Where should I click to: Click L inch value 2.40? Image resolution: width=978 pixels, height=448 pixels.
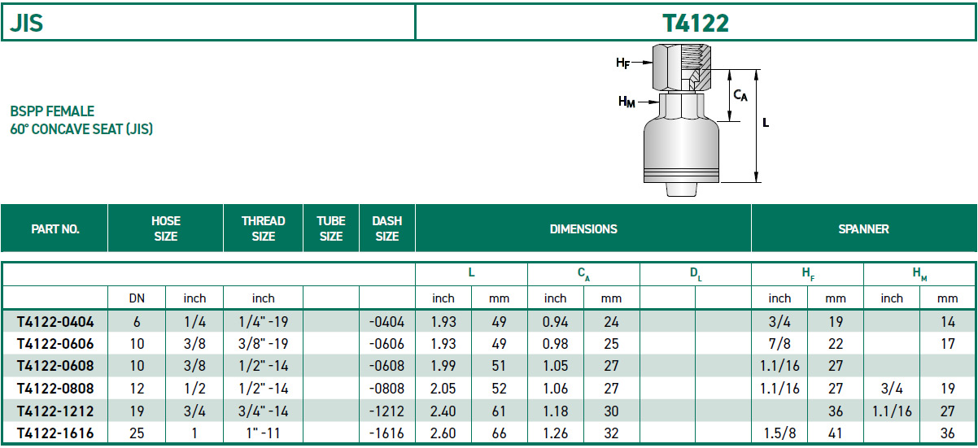[x=443, y=411]
